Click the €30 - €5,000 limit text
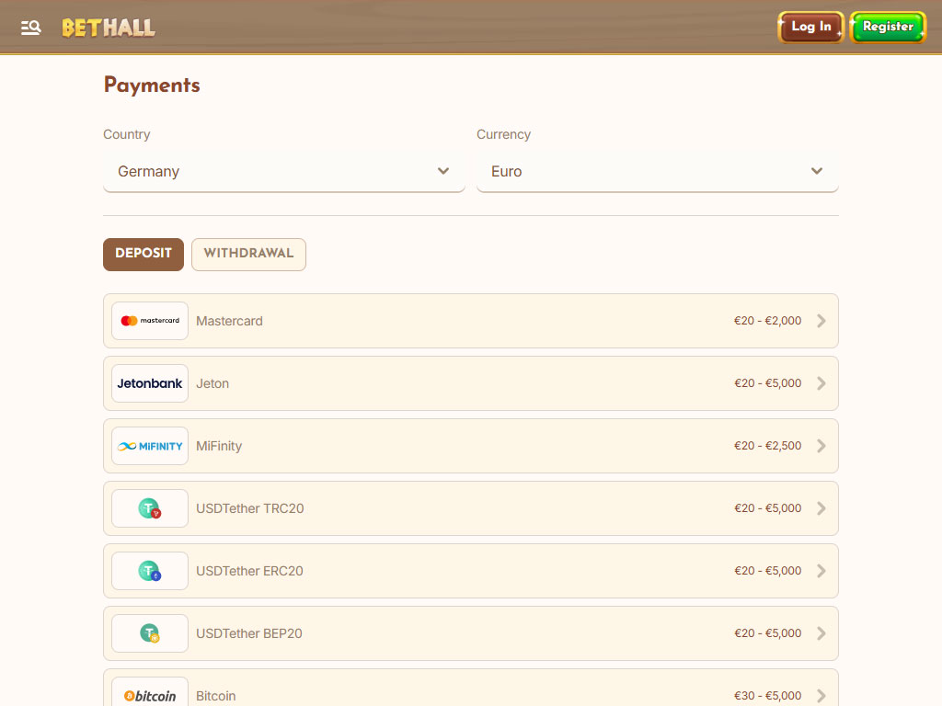Screen dimensions: 942x706 click(x=768, y=696)
